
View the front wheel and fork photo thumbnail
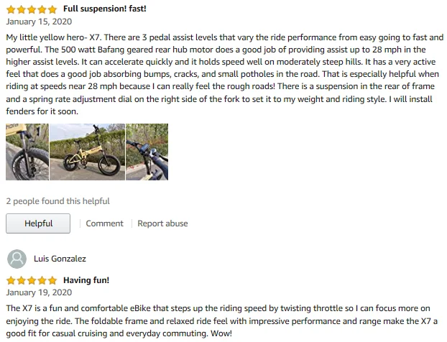(x=27, y=152)
